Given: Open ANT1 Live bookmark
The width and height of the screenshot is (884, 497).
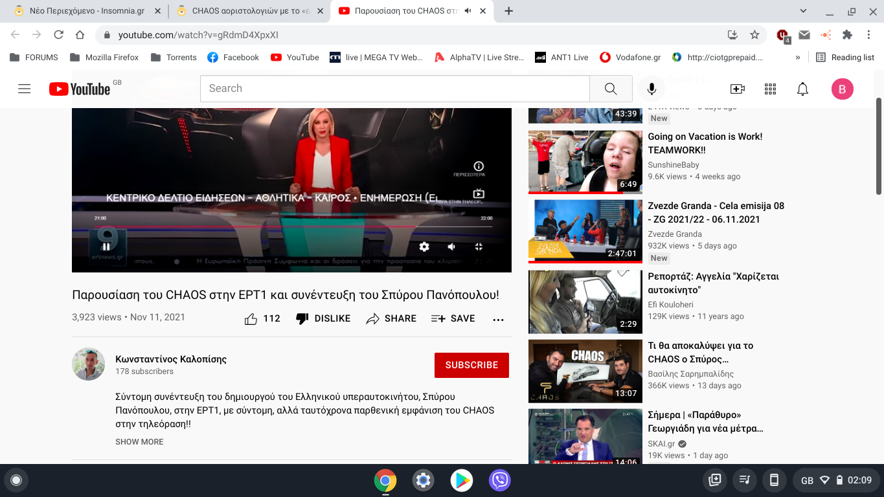Looking at the screenshot, I should click(561, 58).
